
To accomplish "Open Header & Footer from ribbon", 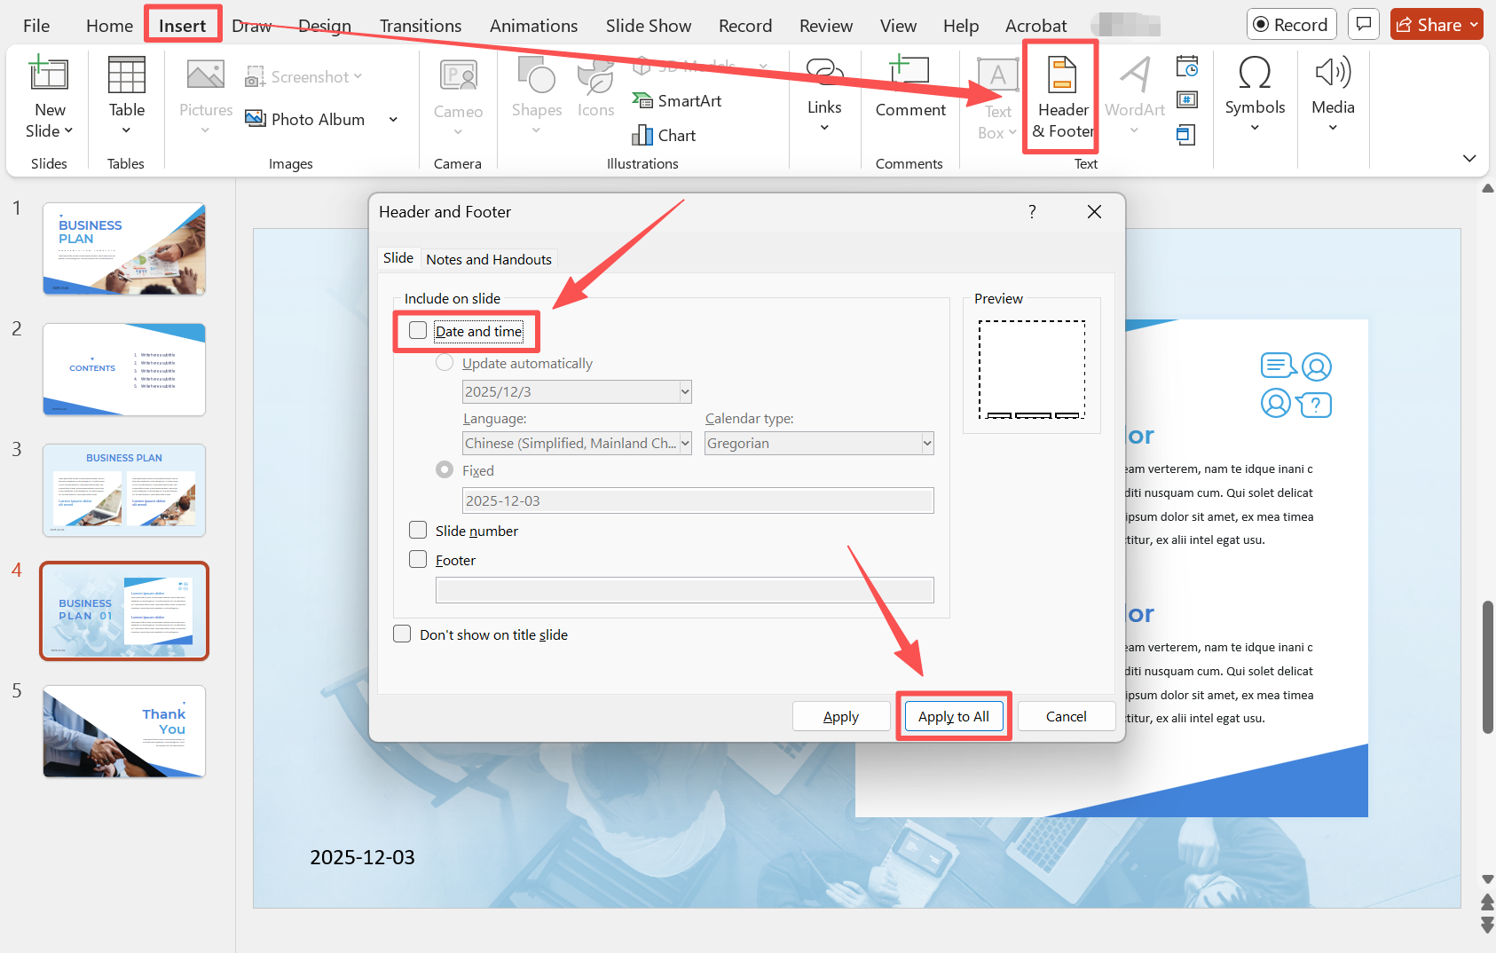I will (1062, 97).
